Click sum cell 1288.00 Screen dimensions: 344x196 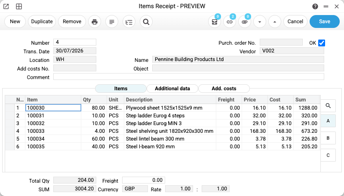pos(307,107)
